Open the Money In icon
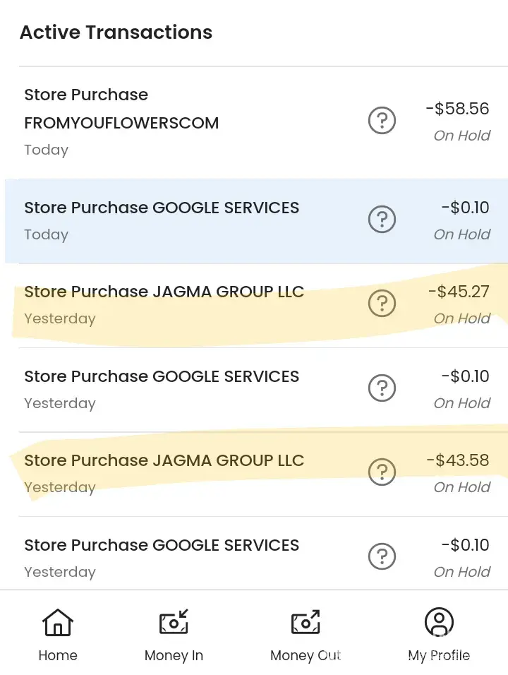The width and height of the screenshot is (508, 675). 174,623
